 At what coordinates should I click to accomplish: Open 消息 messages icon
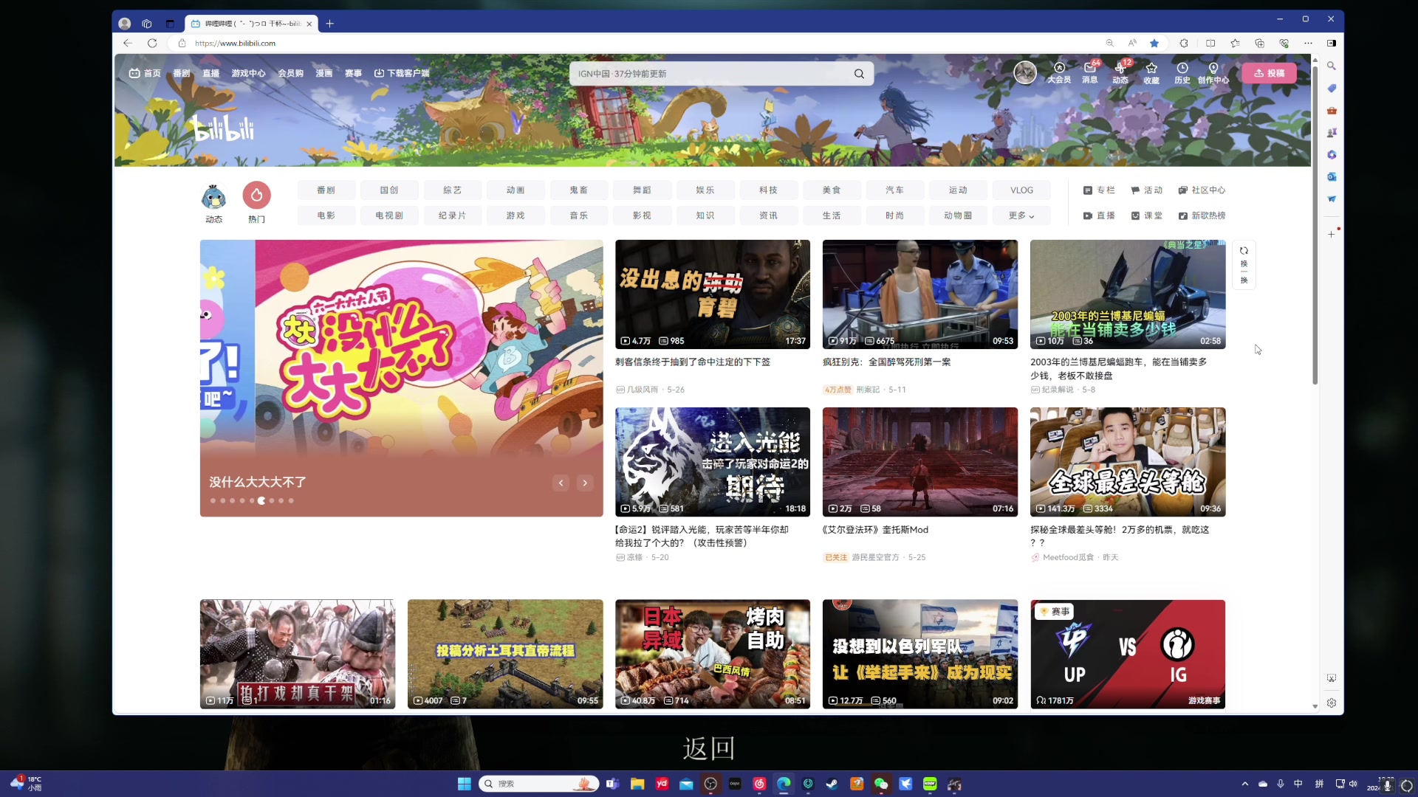(x=1090, y=72)
